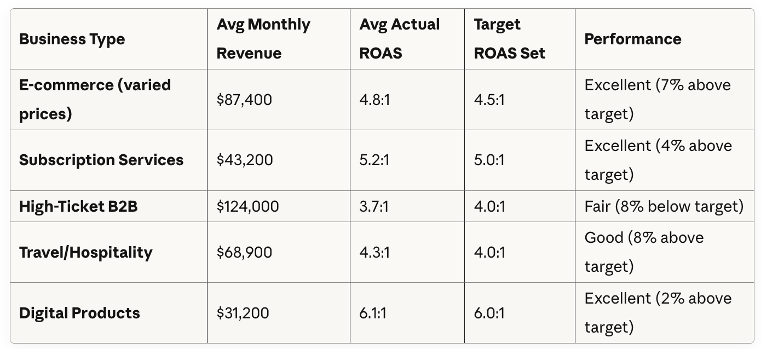Click the Travel/Hospitality row label
The image size is (761, 349).
(86, 252)
